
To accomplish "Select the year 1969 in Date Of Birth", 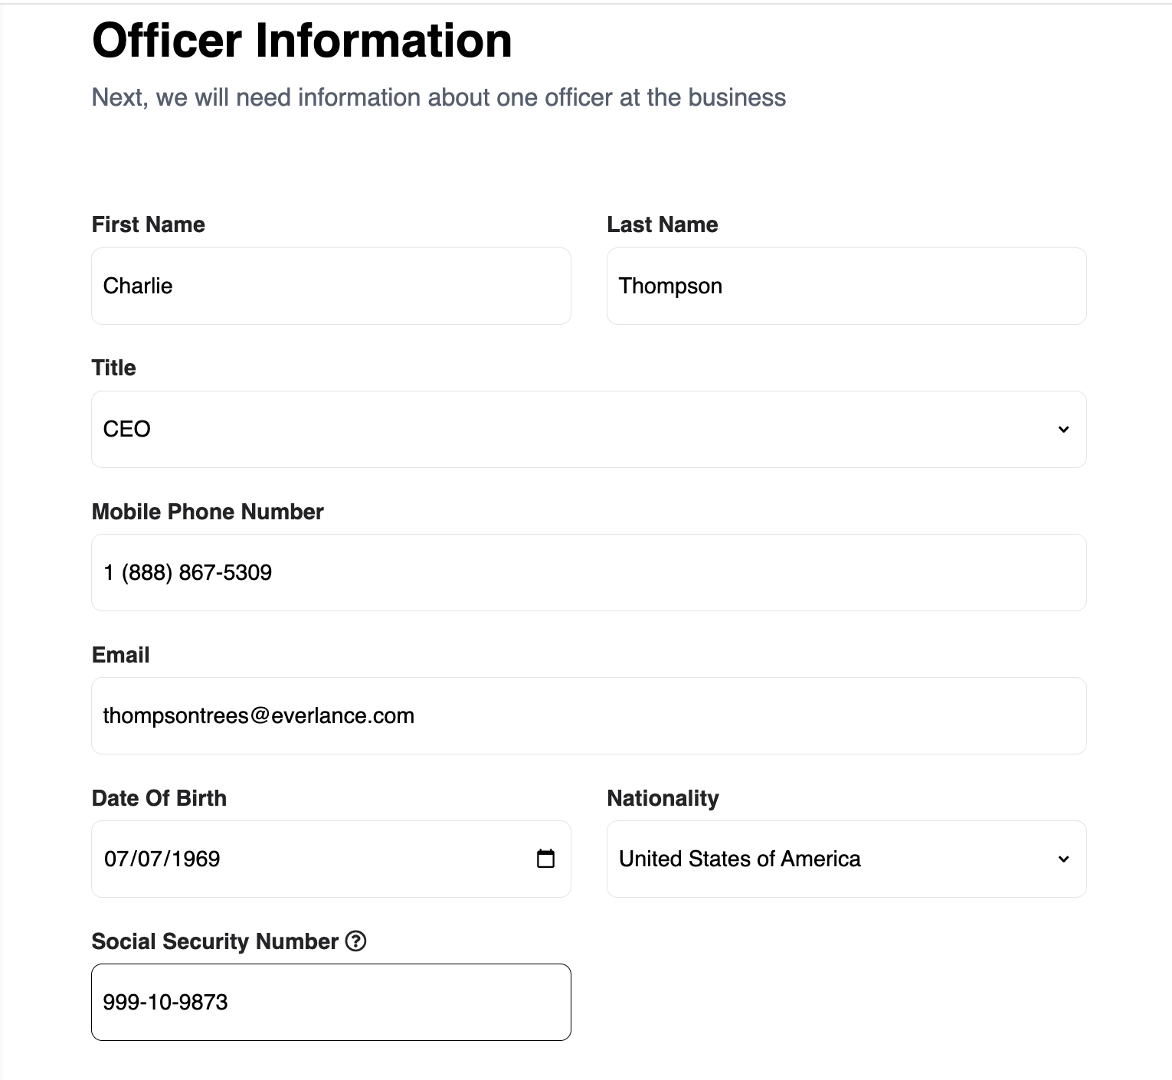I will point(195,859).
